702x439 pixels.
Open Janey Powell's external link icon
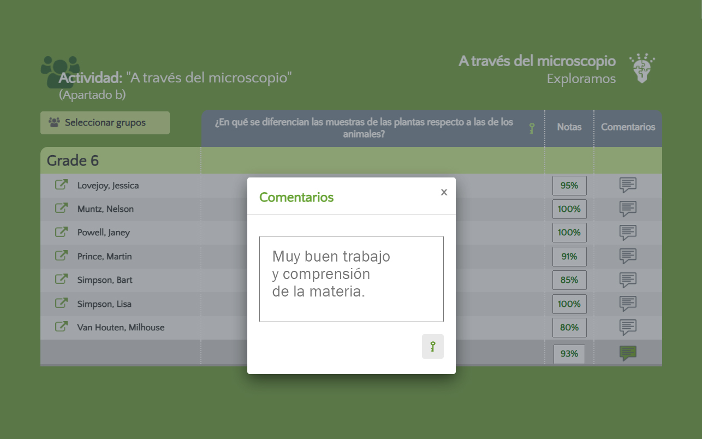[x=61, y=232]
